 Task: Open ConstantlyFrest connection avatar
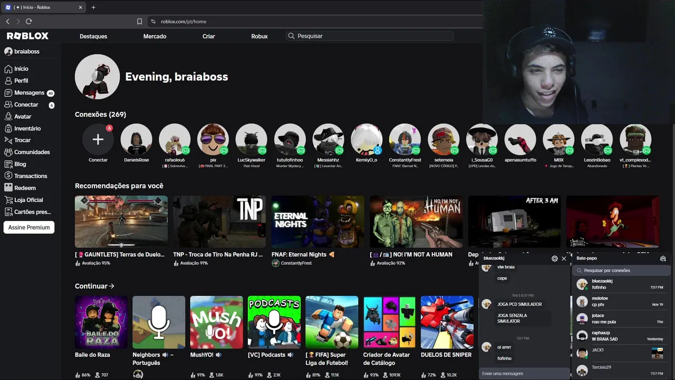click(405, 139)
